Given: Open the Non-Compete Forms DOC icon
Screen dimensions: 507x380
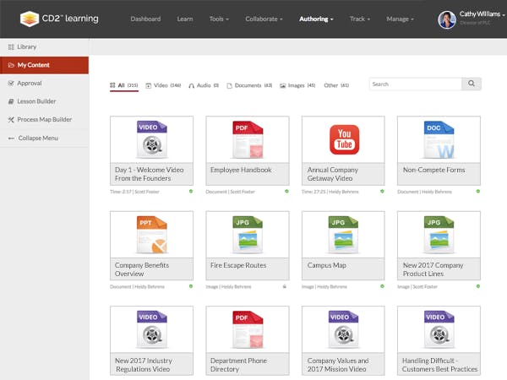Looking at the screenshot, I should (x=439, y=139).
